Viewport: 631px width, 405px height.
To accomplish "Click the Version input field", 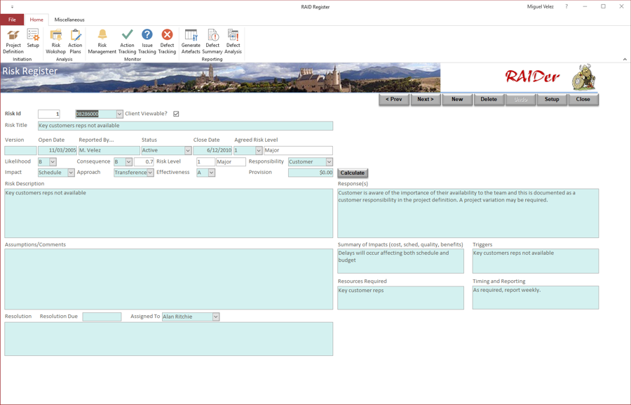I will (20, 150).
